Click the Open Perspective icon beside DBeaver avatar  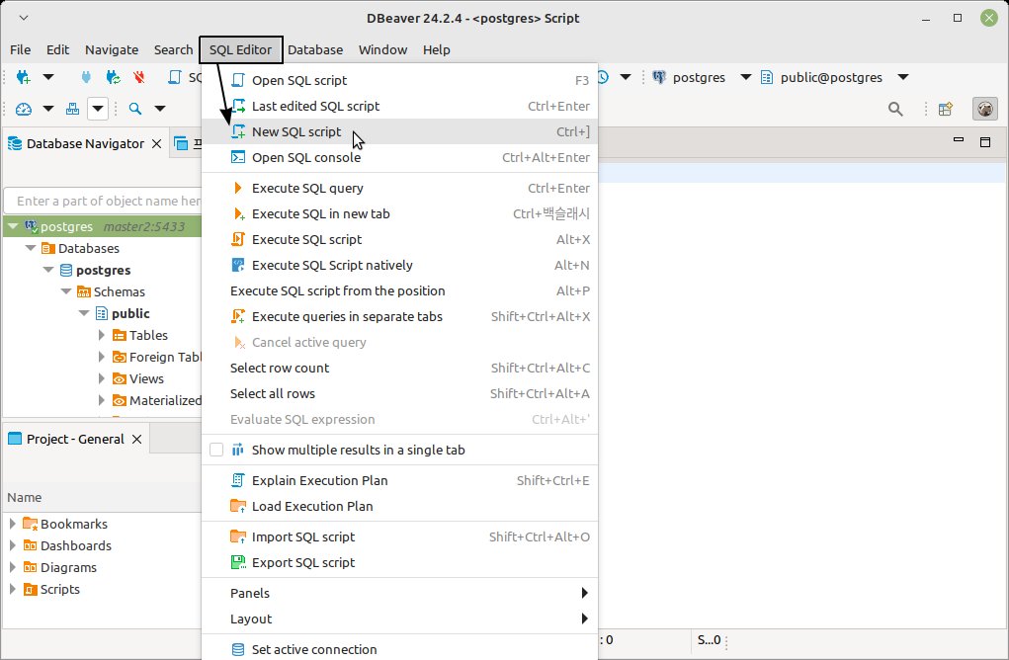click(x=946, y=109)
